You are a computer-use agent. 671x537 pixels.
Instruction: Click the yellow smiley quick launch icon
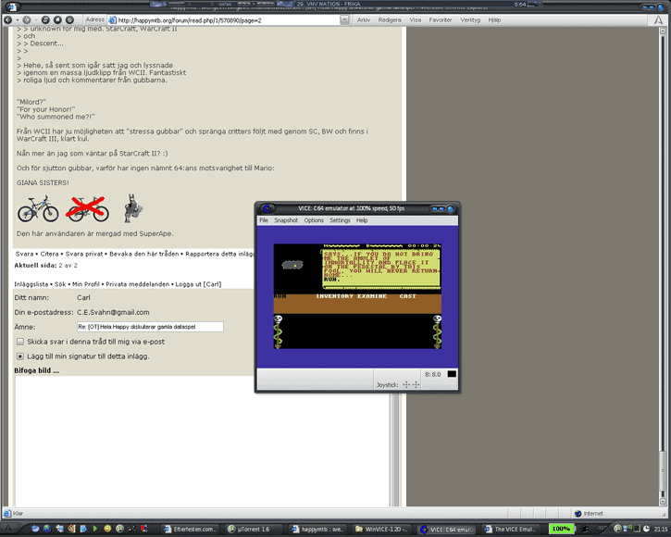click(x=107, y=529)
